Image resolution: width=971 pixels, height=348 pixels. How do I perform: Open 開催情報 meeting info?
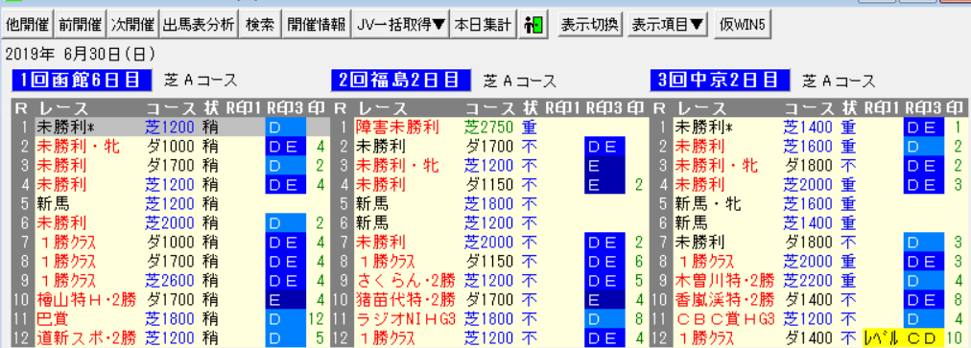317,25
